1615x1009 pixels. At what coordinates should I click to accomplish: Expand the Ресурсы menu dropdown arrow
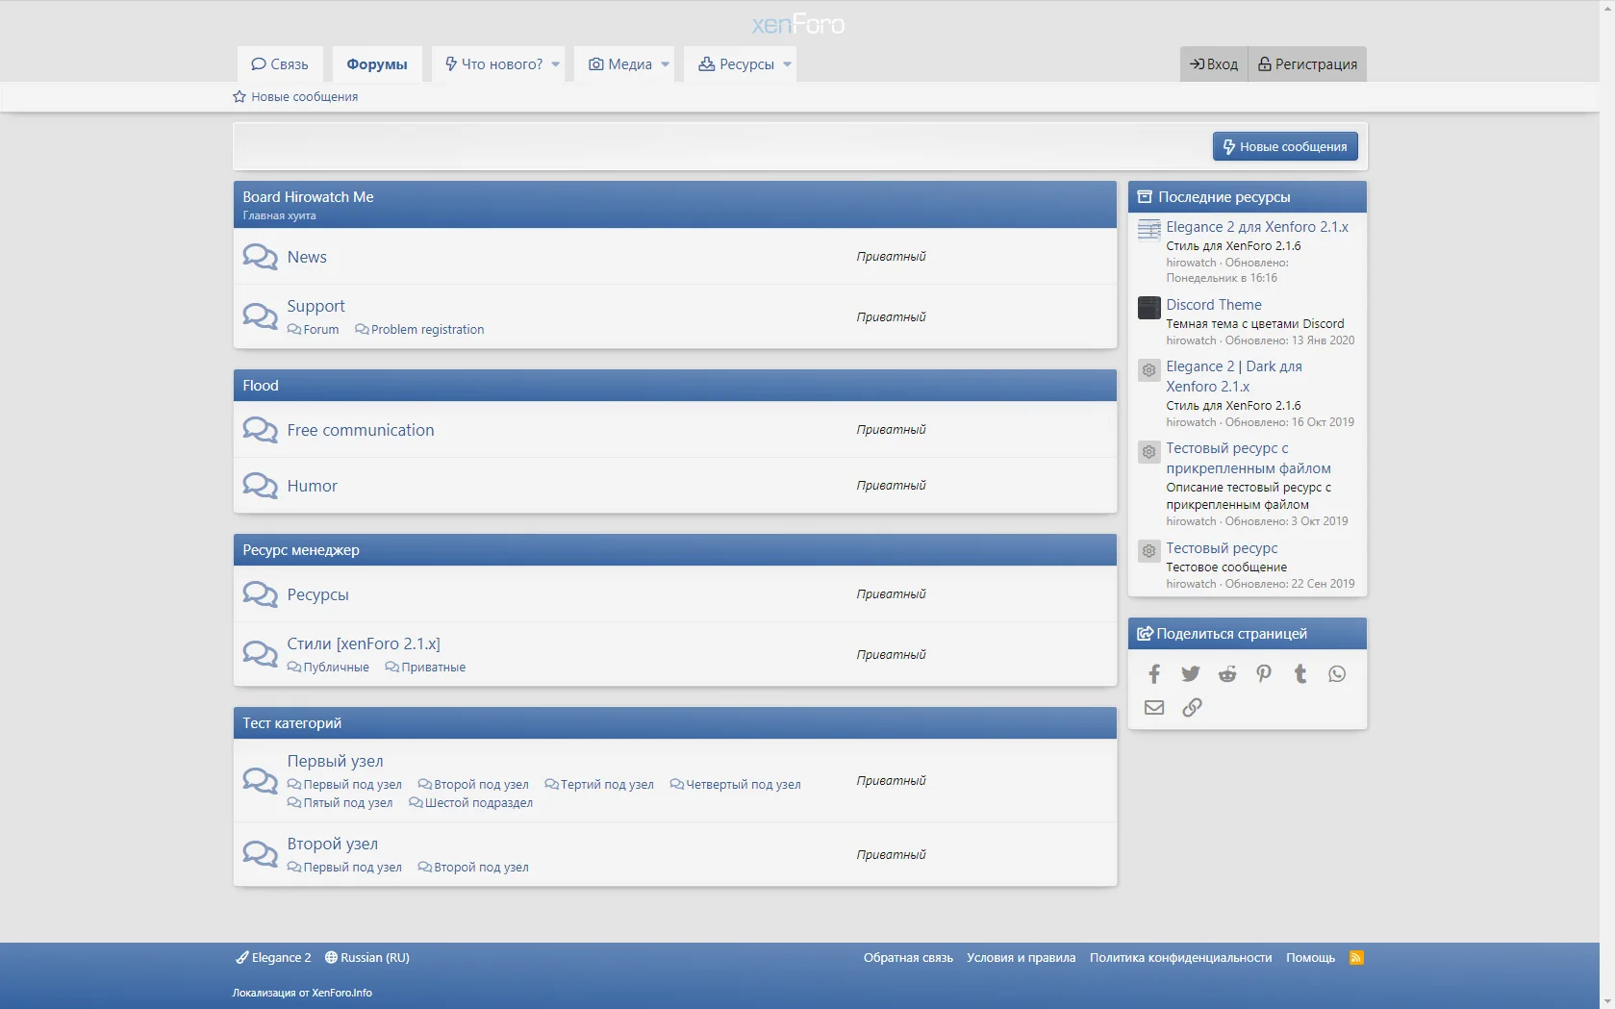pos(787,64)
